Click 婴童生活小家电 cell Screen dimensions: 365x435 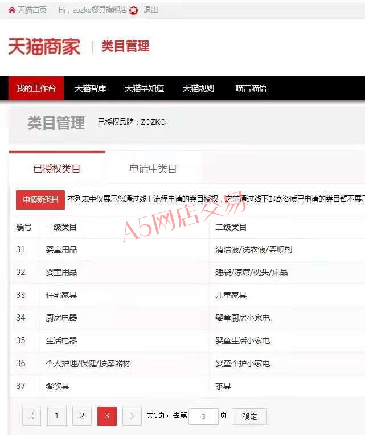243,340
